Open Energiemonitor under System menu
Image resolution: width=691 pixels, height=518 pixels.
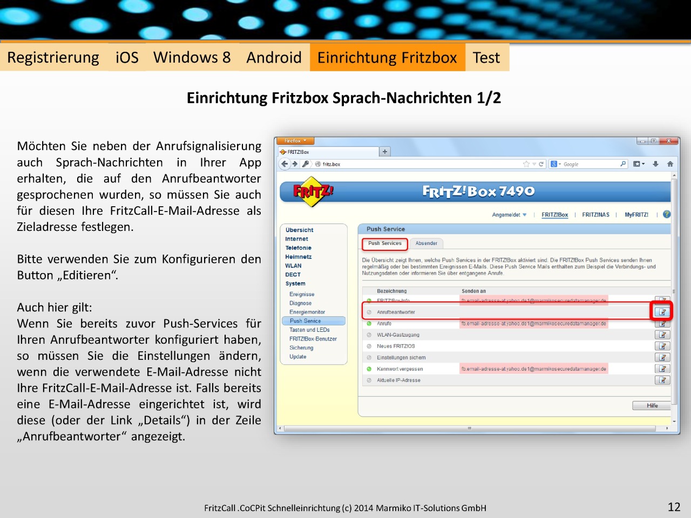click(307, 312)
